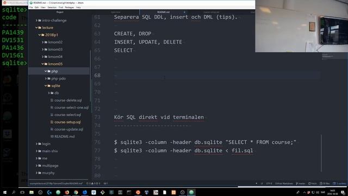Click the last sqlite> prompt in terminal window
Viewport: 348px width, 196px height.
tap(15, 63)
